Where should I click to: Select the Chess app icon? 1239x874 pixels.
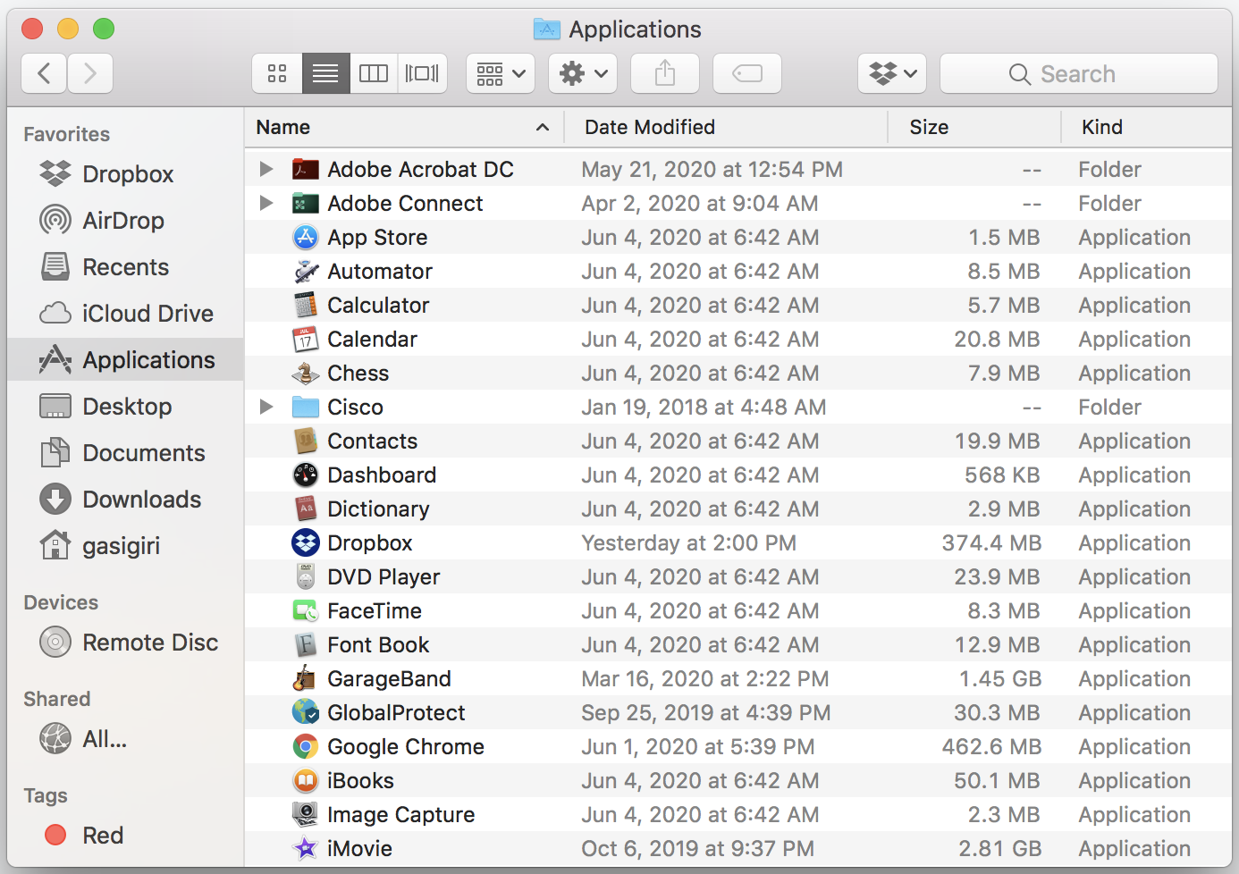click(306, 373)
